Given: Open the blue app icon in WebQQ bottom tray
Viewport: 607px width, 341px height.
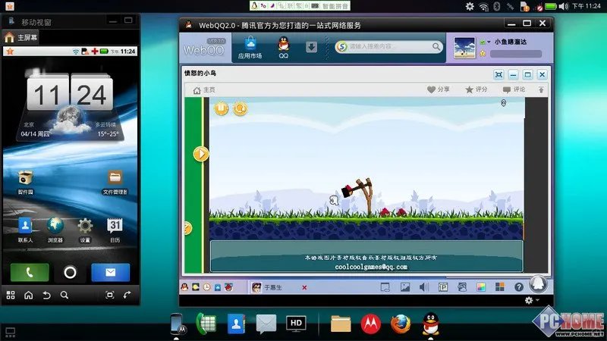Looking at the screenshot, I should [218, 287].
